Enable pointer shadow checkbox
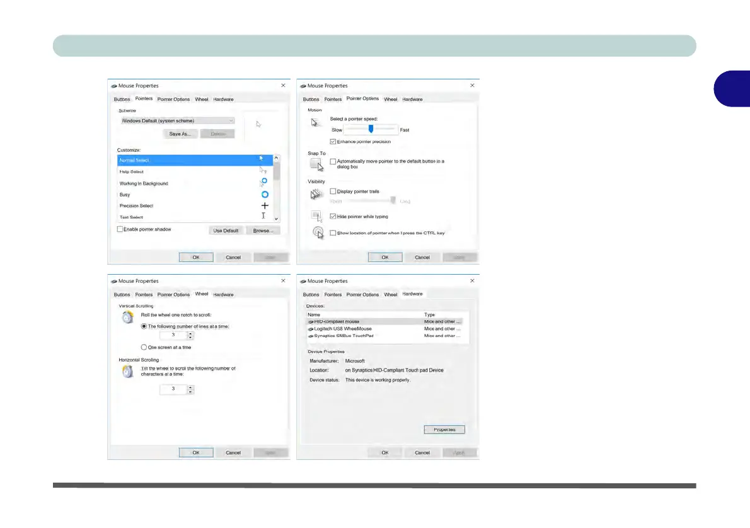750x528 pixels. coord(120,229)
